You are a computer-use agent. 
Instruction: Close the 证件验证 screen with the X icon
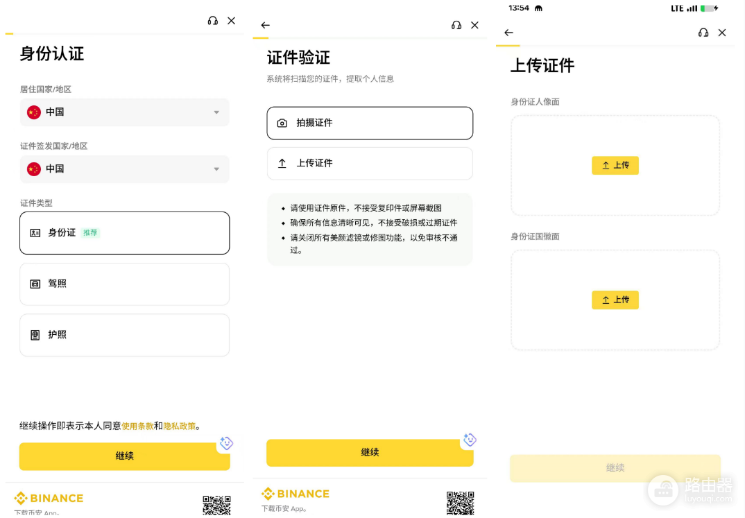click(474, 25)
